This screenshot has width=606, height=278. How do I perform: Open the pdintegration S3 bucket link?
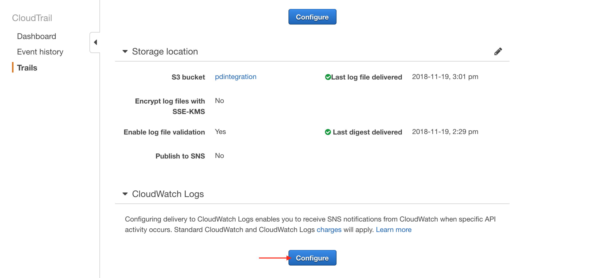235,77
